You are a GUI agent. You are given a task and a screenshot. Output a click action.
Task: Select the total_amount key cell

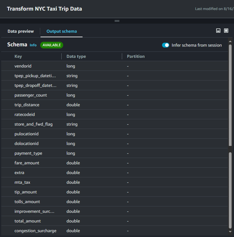click(28, 221)
